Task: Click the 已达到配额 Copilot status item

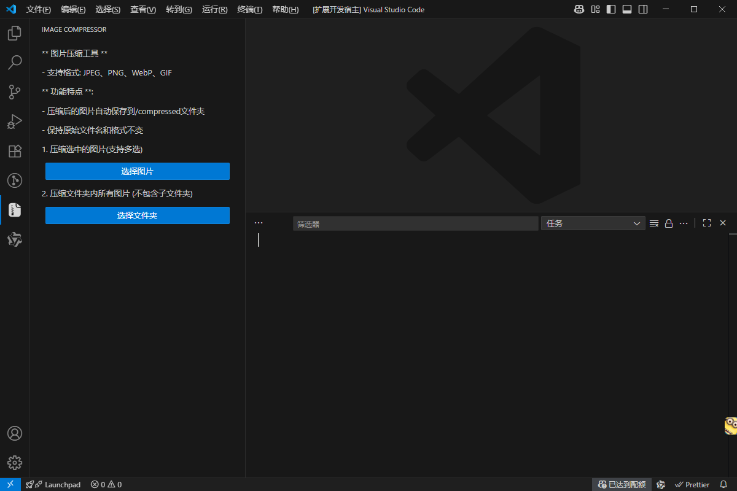Action: [622, 484]
